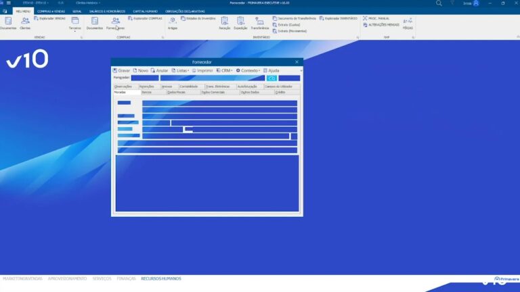Open RECURSOS HUMANOS link at bottom
The width and height of the screenshot is (520, 292).
click(161, 278)
